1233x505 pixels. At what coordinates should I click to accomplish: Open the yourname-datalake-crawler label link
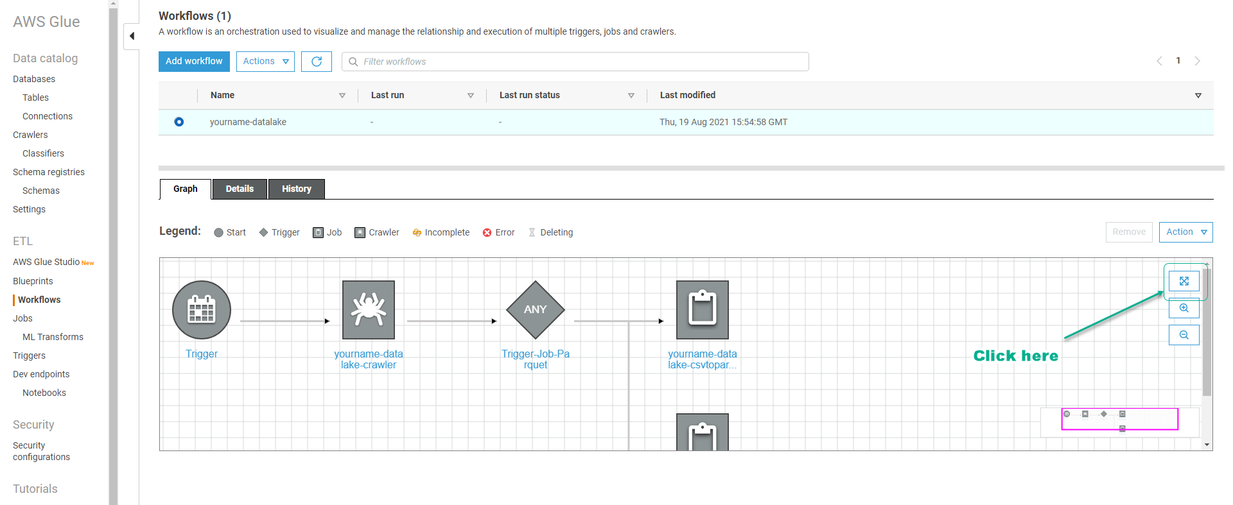click(x=369, y=359)
